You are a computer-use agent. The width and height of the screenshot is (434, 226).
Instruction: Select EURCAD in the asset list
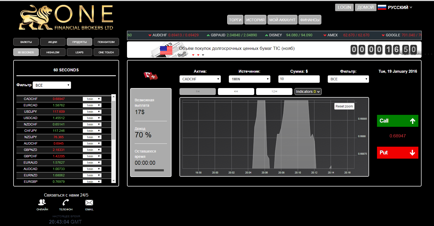64,105
